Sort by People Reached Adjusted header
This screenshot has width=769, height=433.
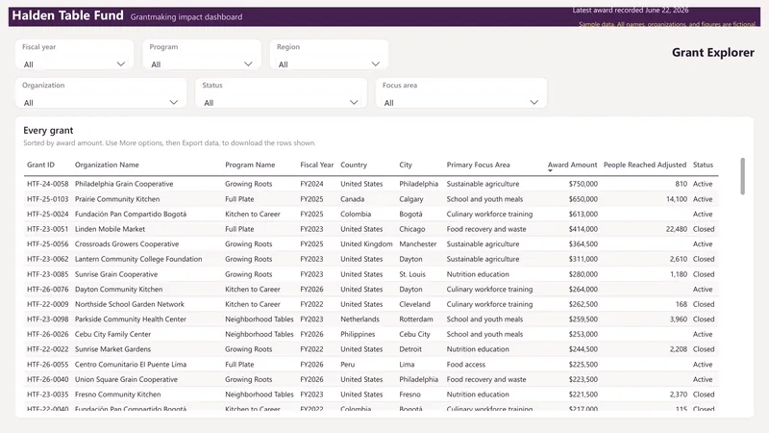645,165
